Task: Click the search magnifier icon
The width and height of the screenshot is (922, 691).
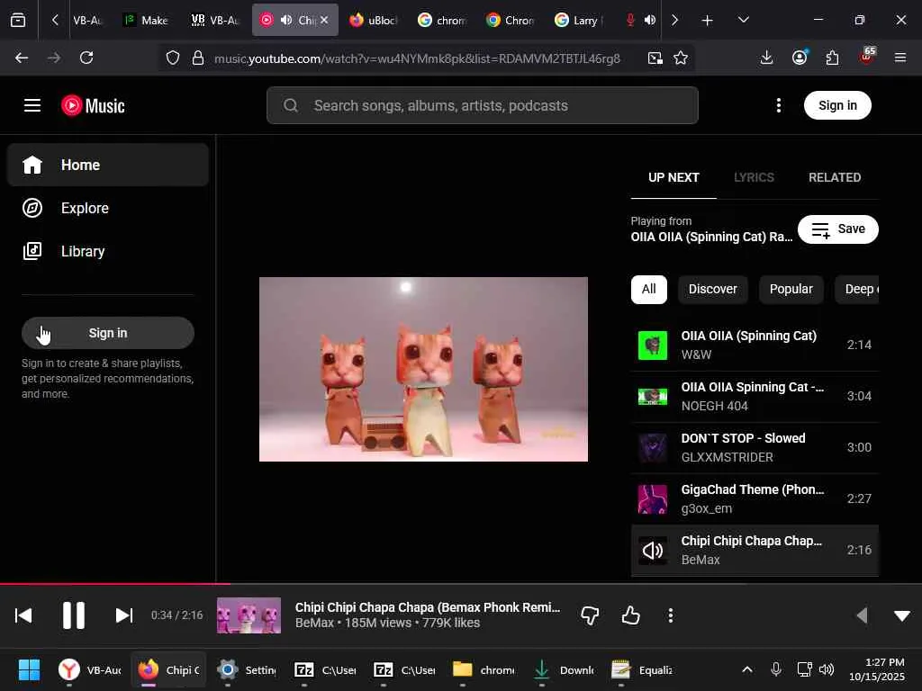Action: [x=291, y=106]
